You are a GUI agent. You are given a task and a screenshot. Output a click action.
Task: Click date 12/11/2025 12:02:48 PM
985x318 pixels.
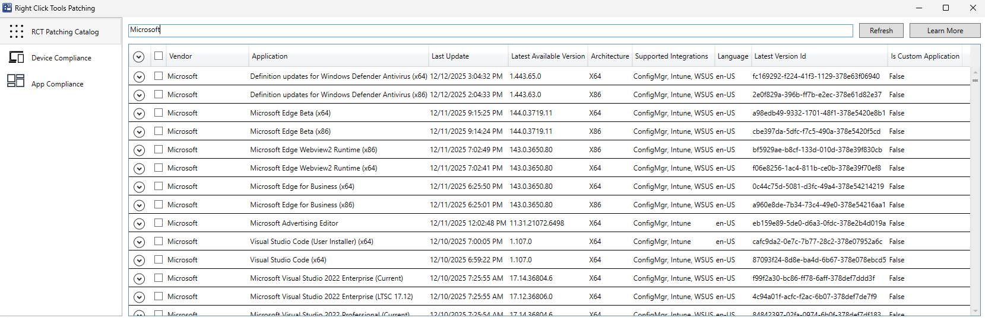pyautogui.click(x=468, y=223)
